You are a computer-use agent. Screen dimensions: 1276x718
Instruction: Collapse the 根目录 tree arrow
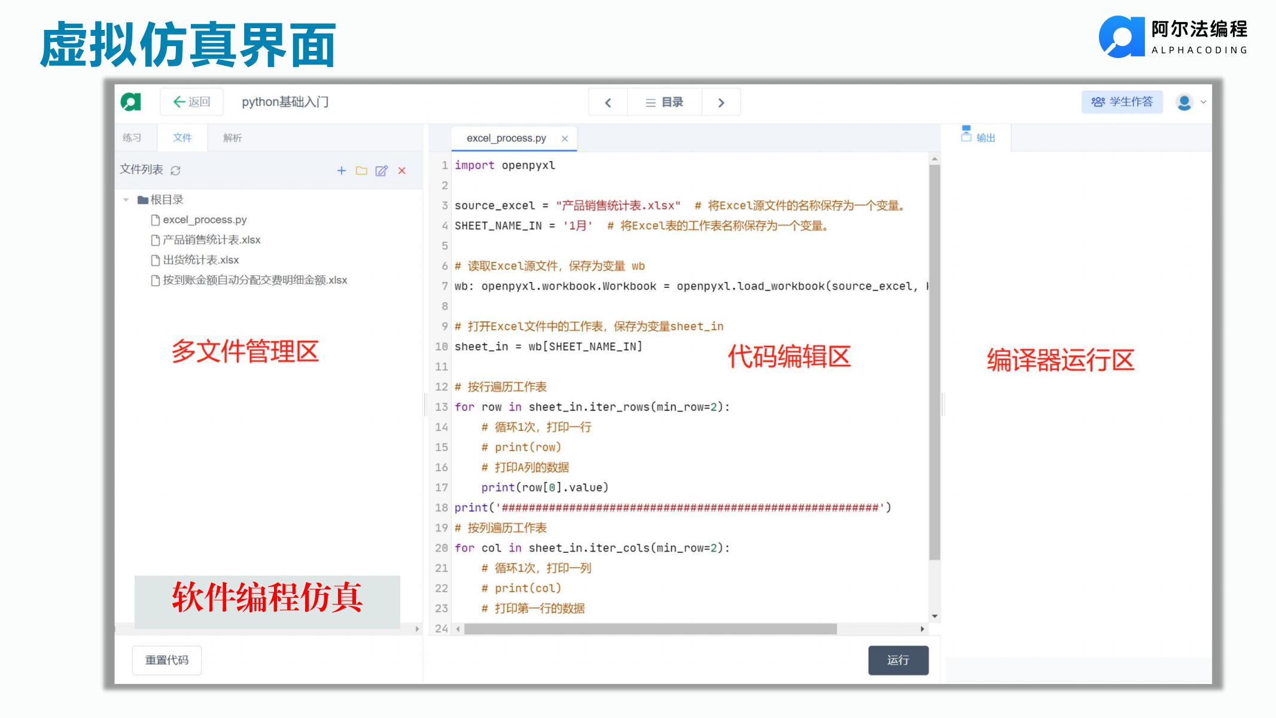[126, 200]
